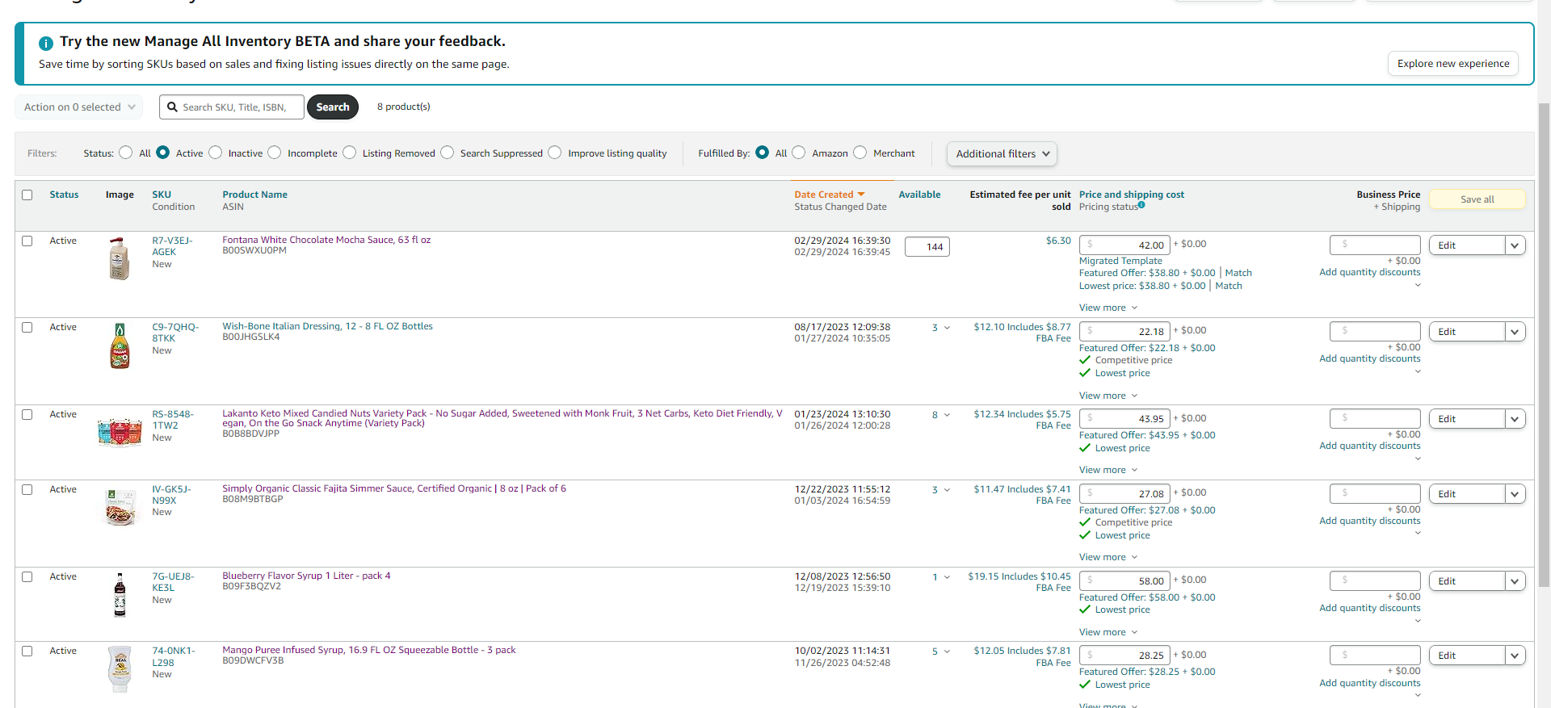Expand View more for Simply Organic Fajita pricing

point(1108,557)
